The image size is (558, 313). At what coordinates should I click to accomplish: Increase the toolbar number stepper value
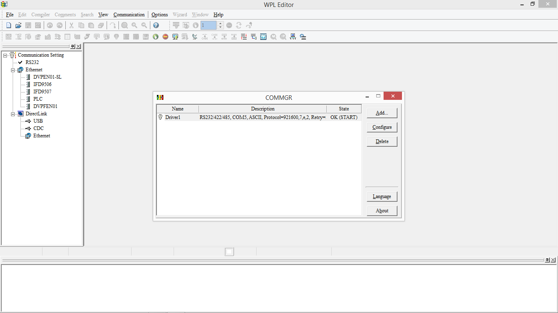(221, 23)
